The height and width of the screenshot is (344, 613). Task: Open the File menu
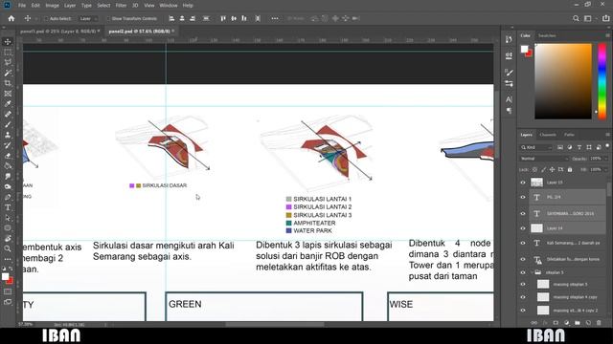22,6
